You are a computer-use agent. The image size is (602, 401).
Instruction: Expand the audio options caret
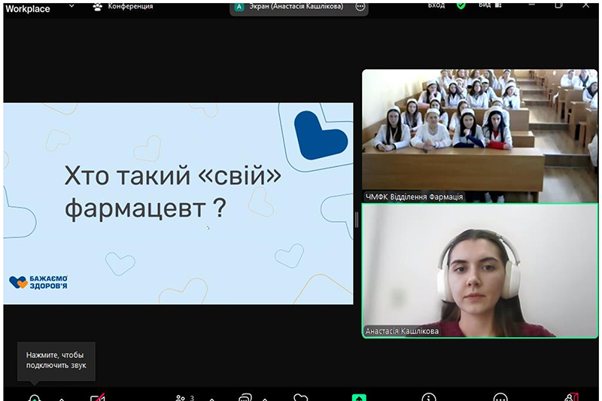point(62,399)
